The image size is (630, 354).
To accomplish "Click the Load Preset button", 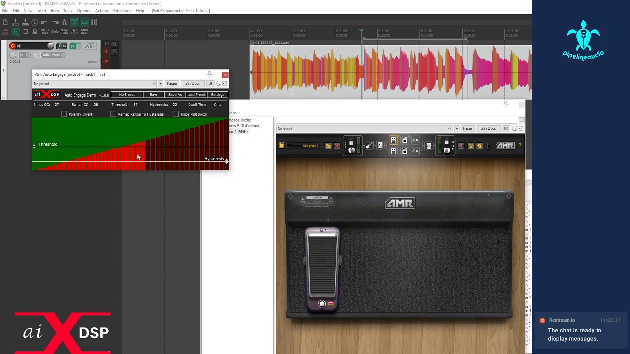I will click(196, 95).
